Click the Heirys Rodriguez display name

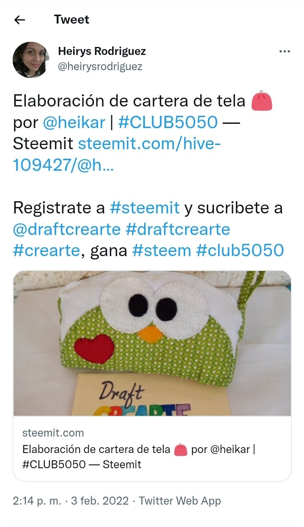click(102, 52)
